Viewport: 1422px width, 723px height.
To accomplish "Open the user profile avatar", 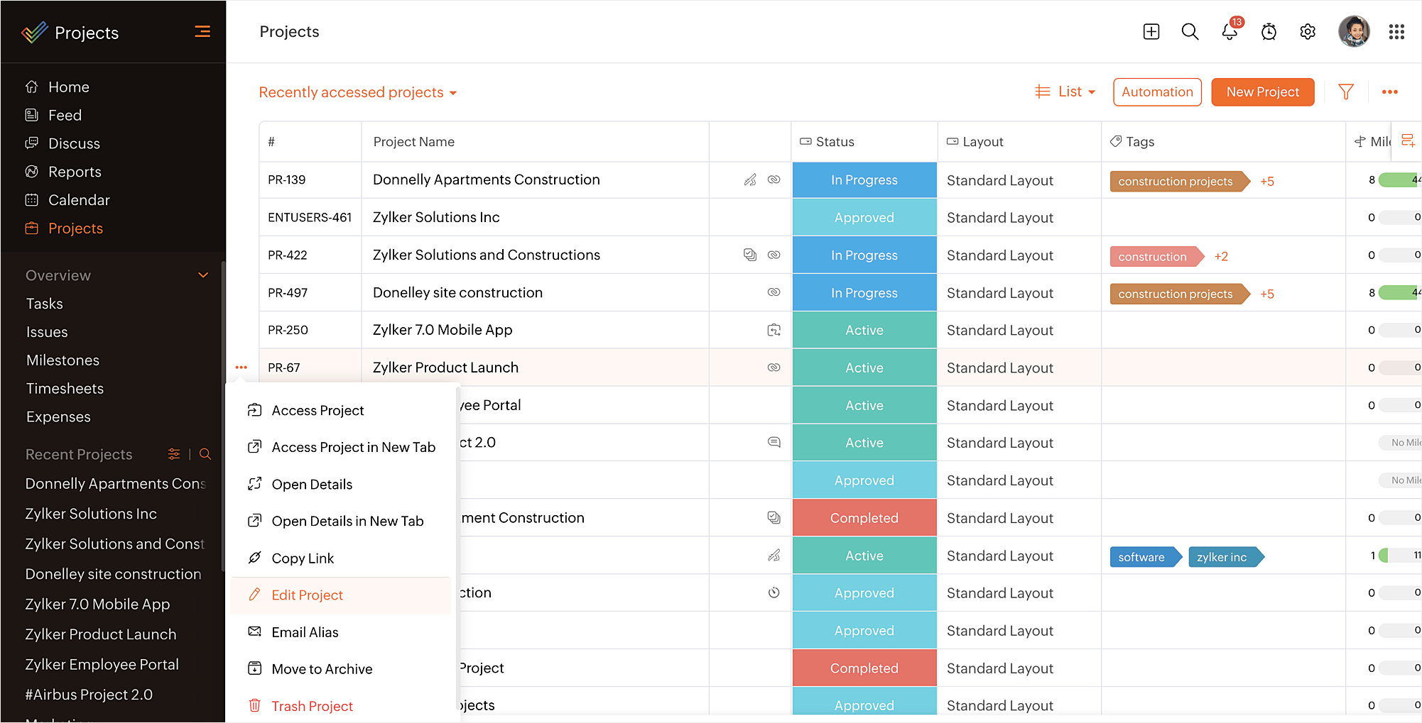I will [x=1354, y=32].
